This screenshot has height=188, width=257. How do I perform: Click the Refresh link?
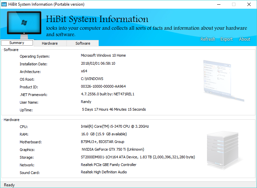coord(208,39)
